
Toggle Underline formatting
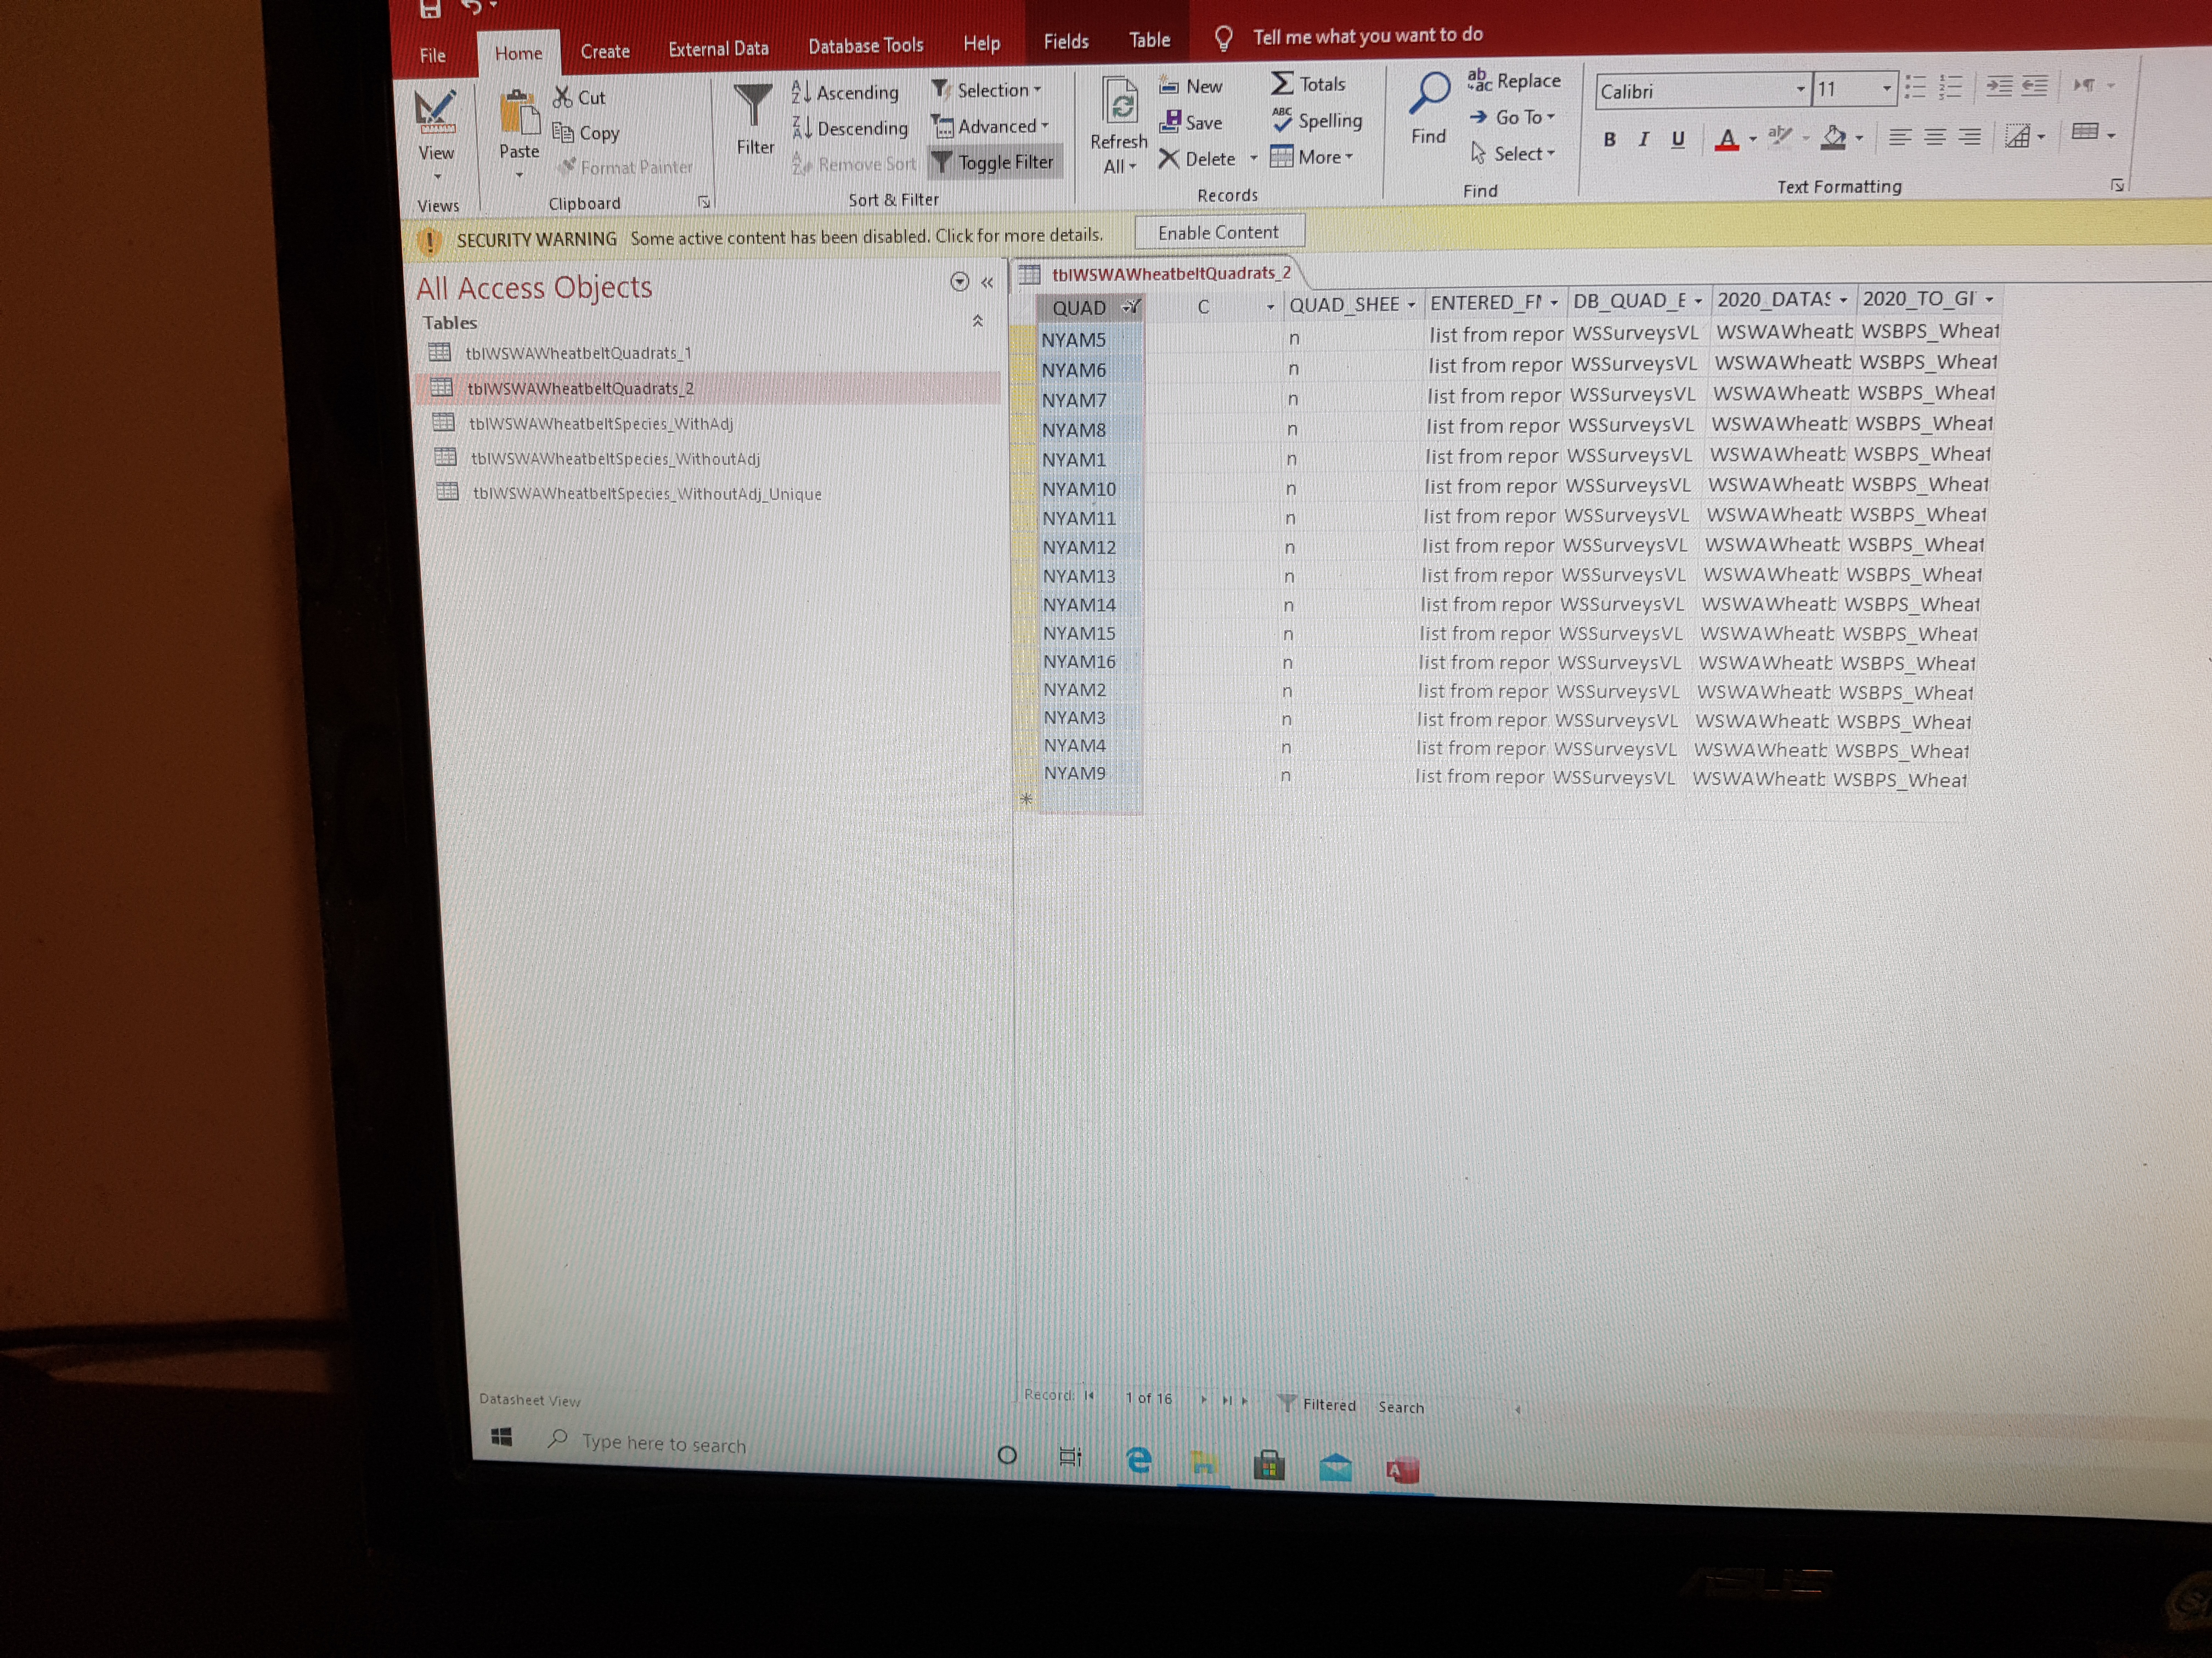(x=1678, y=139)
